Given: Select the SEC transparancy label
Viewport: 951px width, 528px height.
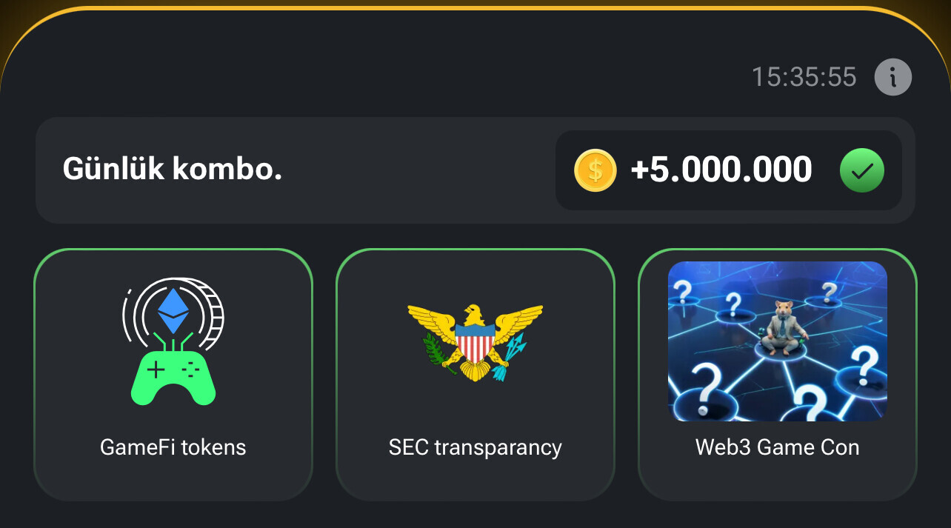Looking at the screenshot, I should pos(475,447).
